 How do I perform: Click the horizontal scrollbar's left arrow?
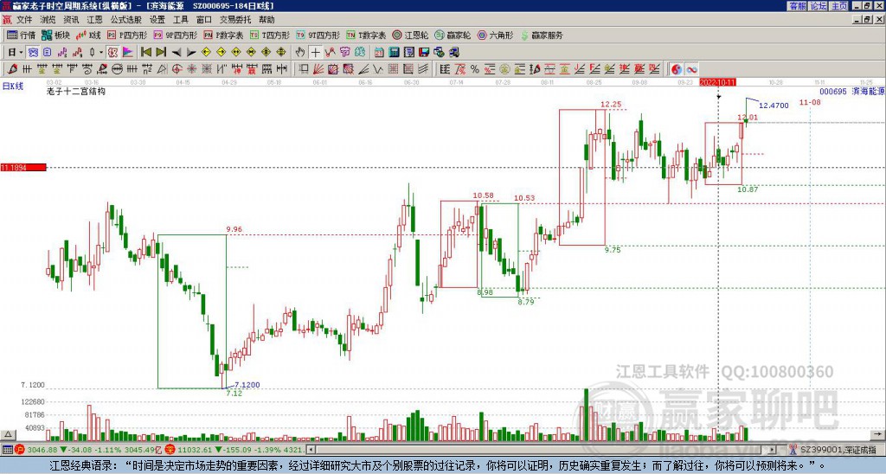click(311, 450)
